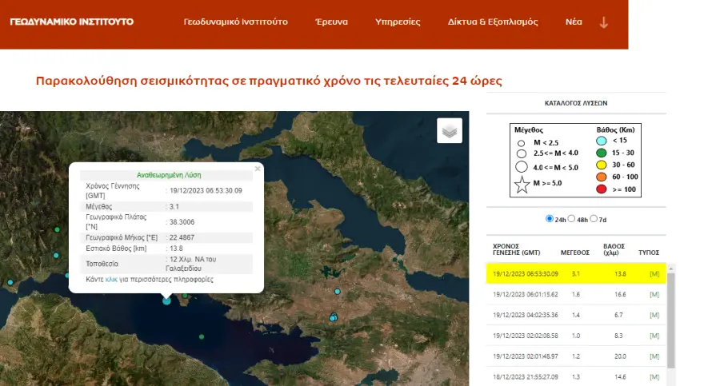Click the down arrow in the navigation bar

pyautogui.click(x=603, y=22)
